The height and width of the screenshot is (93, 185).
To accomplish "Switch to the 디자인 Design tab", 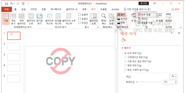I will pyautogui.click(x=33, y=9).
